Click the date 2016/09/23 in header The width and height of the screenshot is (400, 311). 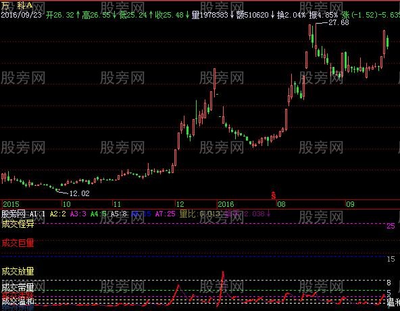[x=22, y=15]
